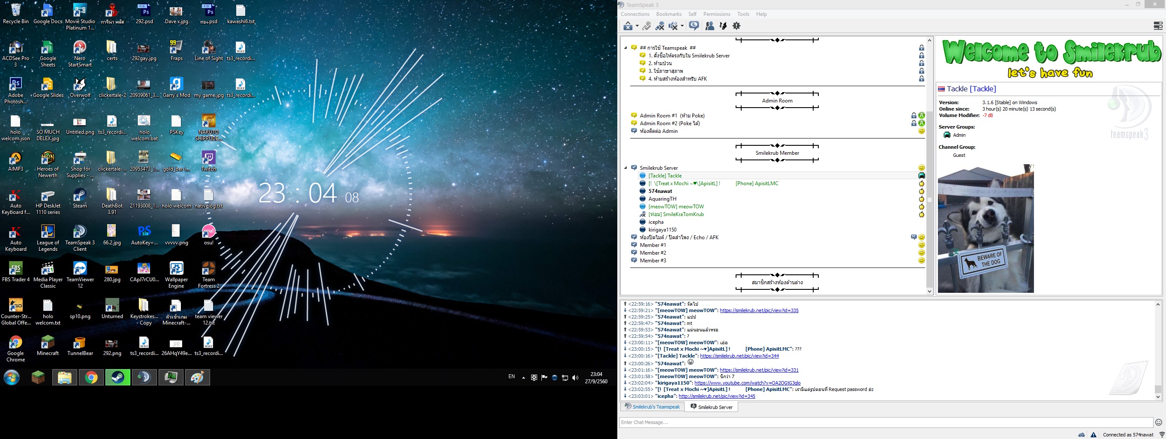Image resolution: width=1166 pixels, height=439 pixels.
Task: Open the Bookmarks menu
Action: [669, 14]
